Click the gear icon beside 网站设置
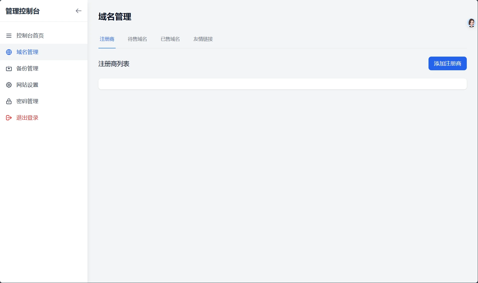 [9, 85]
